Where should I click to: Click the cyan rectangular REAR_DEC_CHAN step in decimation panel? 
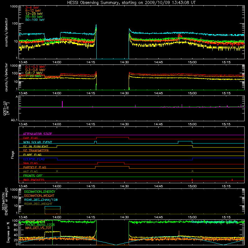click(52, 206)
